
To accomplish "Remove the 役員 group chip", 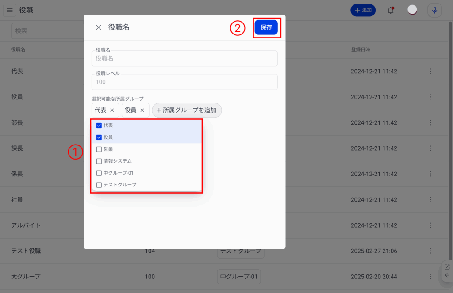I will pyautogui.click(x=142, y=110).
